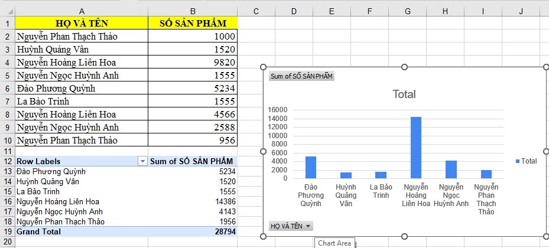Viewport: 549px width, 248px height.
Task: Click the Select All corner of the sheet
Action: [7, 11]
